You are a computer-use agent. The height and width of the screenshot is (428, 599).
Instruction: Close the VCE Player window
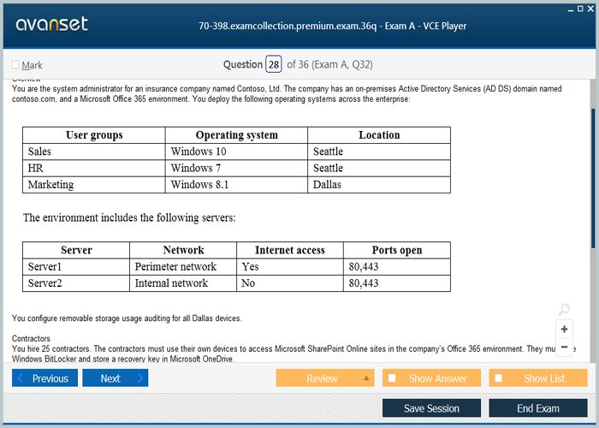590,9
